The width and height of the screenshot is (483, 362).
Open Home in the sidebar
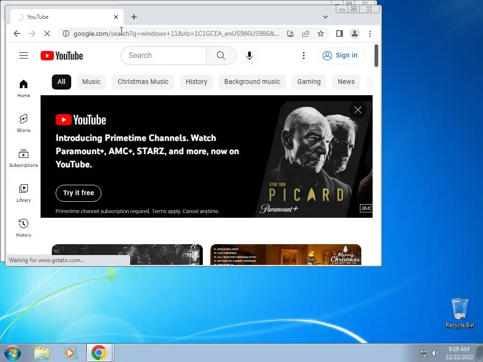coord(24,89)
